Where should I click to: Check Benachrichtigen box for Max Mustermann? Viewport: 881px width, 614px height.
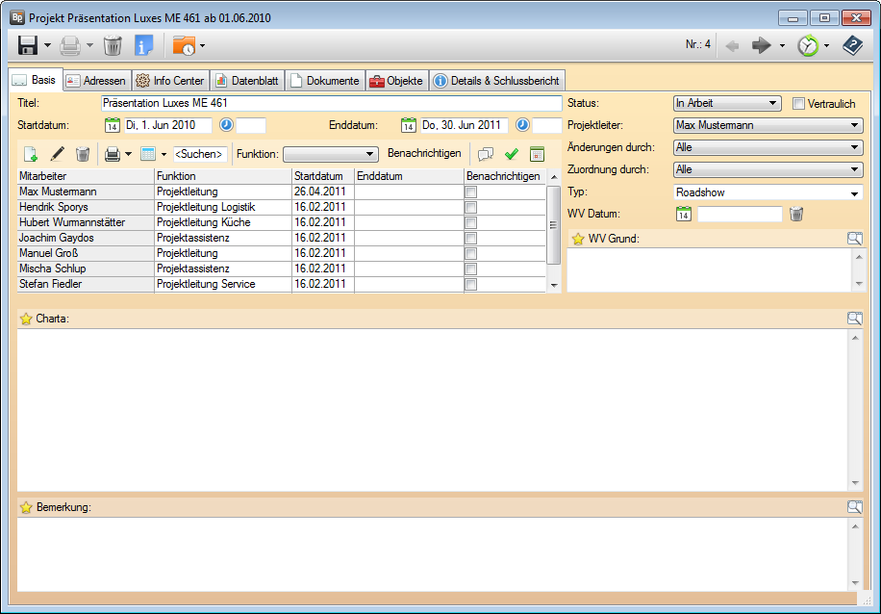click(471, 192)
